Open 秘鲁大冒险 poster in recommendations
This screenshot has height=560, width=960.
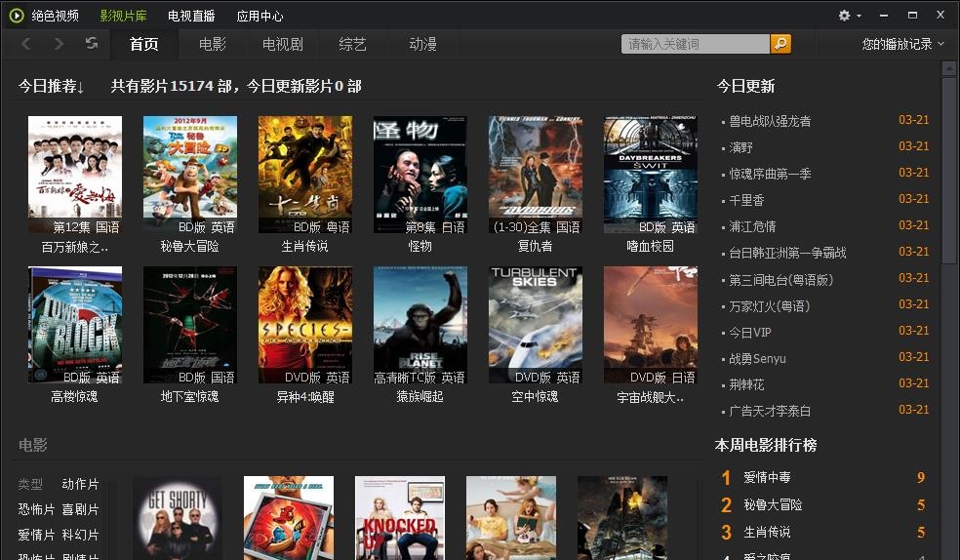[x=190, y=175]
